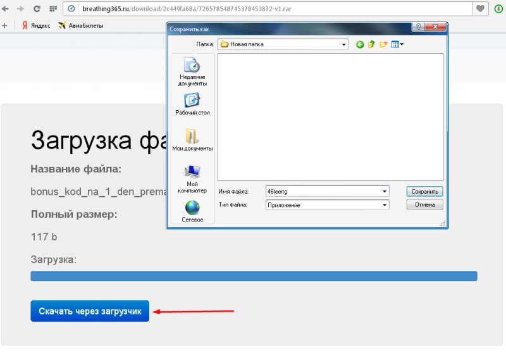Open the Яндекс bookmark
506x355 pixels.
35,25
